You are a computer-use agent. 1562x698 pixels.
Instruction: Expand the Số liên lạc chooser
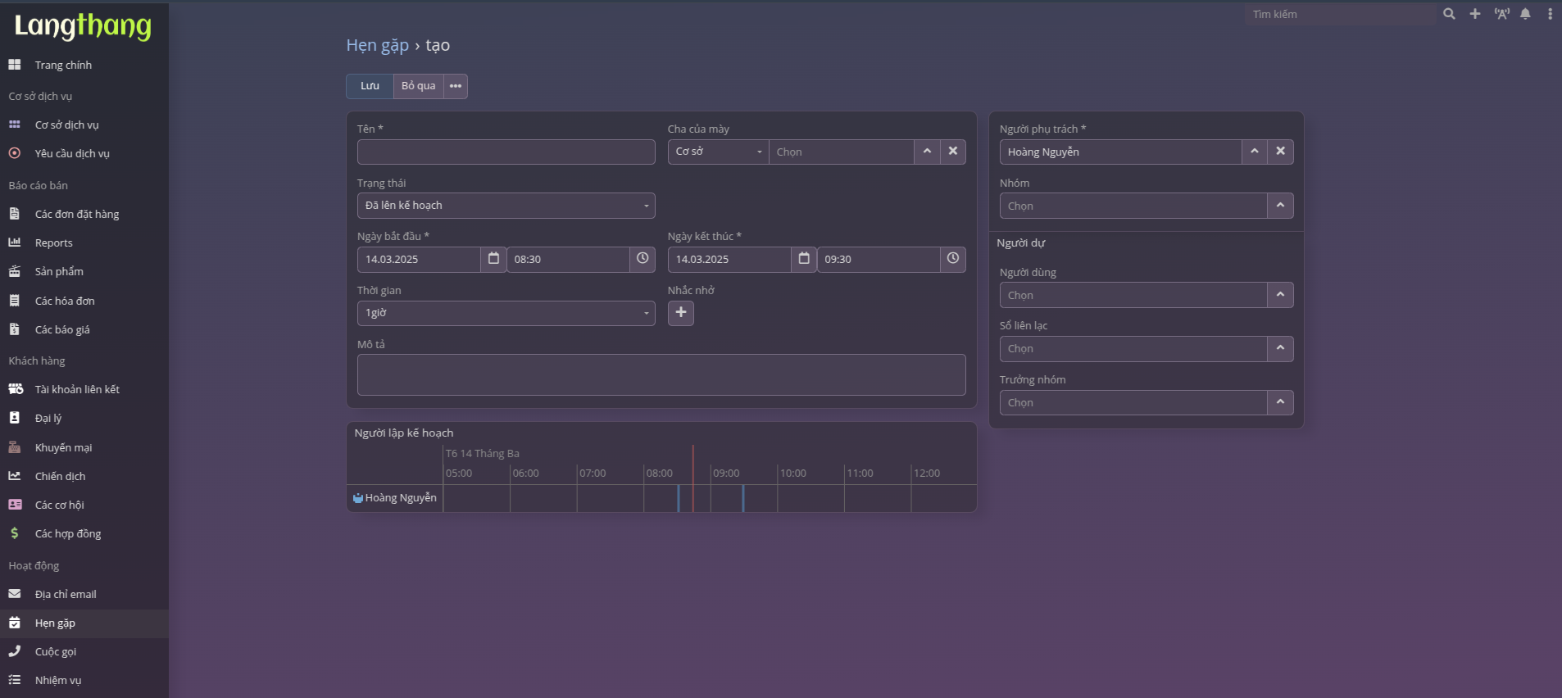pos(1280,349)
